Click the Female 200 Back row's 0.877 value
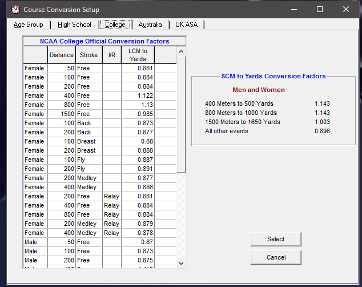Screen dimensions: 362x287 coord(138,132)
